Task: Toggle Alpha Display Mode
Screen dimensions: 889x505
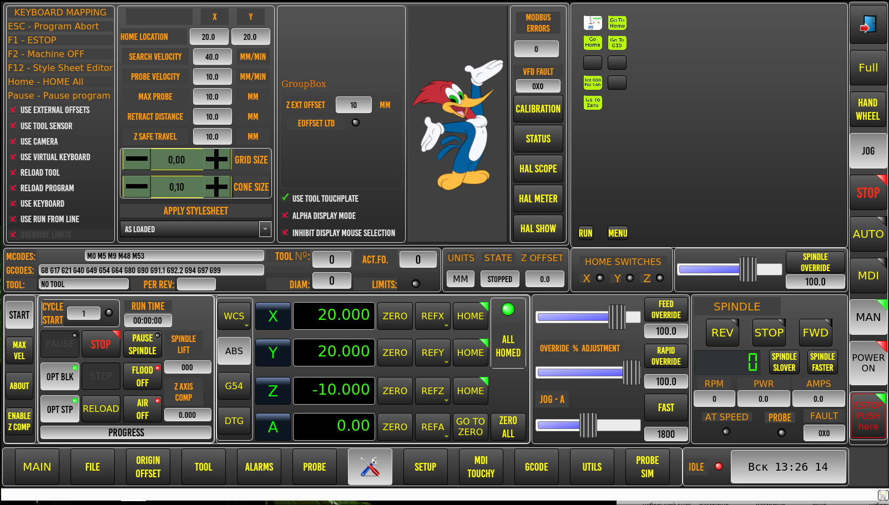Action: point(319,216)
